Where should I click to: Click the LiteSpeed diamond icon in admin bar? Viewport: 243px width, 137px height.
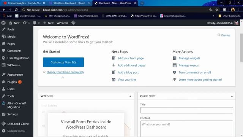click(x=73, y=23)
